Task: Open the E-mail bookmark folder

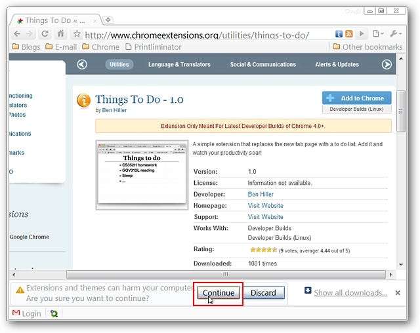Action: click(x=61, y=47)
